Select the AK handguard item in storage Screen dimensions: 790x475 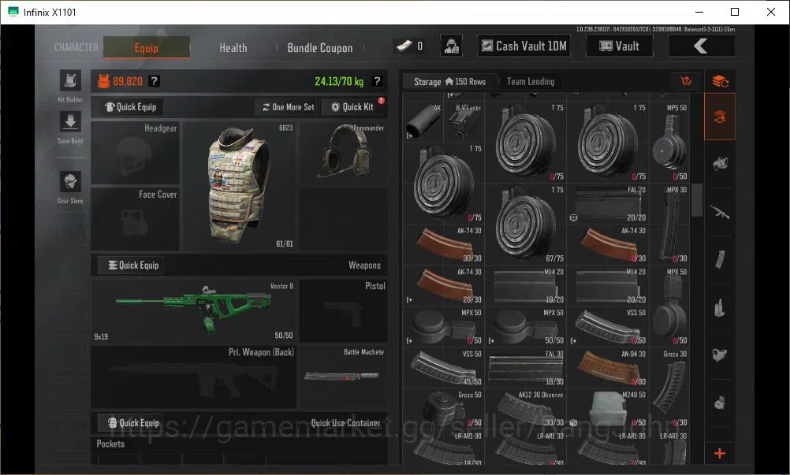tap(423, 121)
